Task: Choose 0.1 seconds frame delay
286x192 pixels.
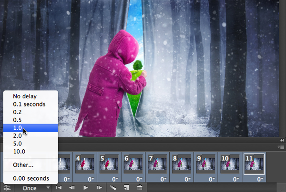Action: tap(31, 104)
